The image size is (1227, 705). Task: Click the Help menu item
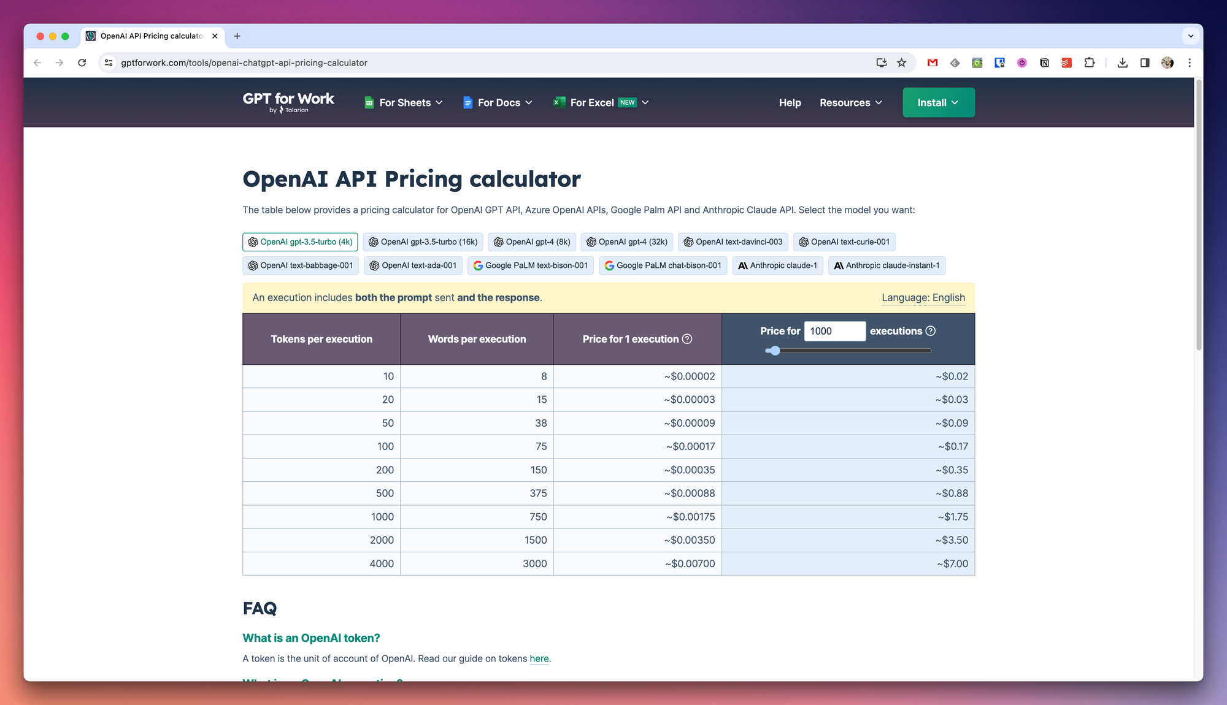[790, 102]
